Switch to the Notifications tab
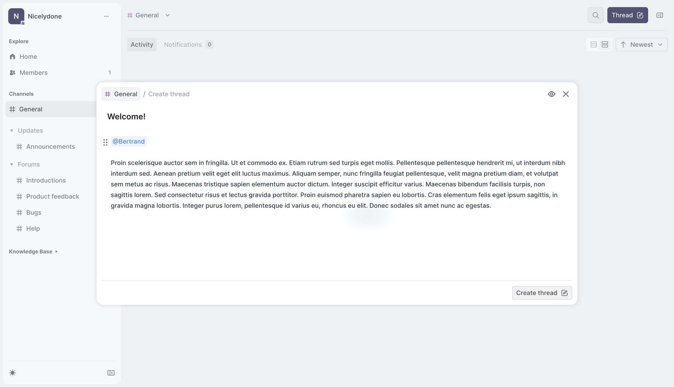Screen dimensions: 674x387 tap(183, 45)
